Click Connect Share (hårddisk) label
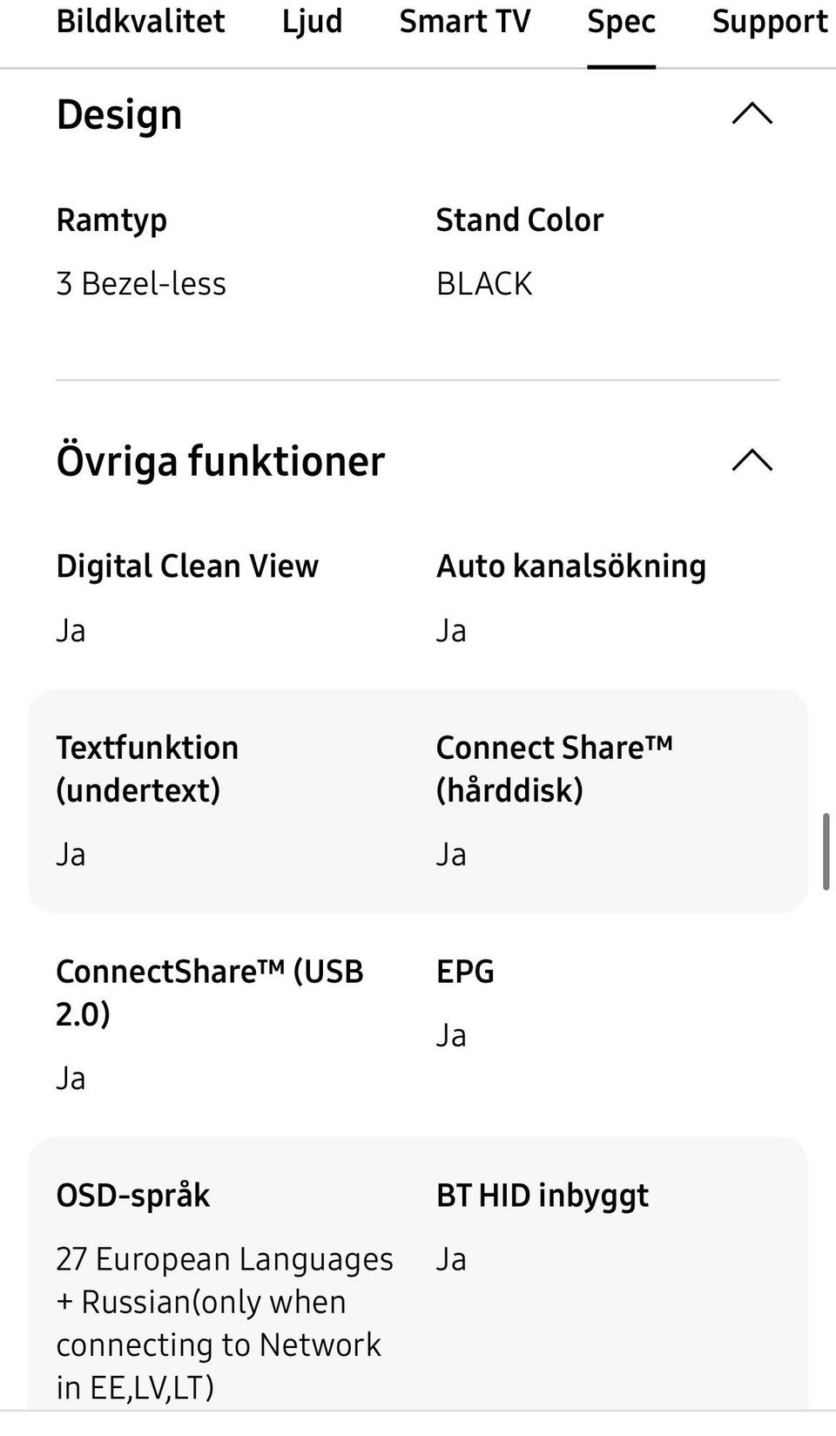This screenshot has height=1436, width=836. [554, 769]
